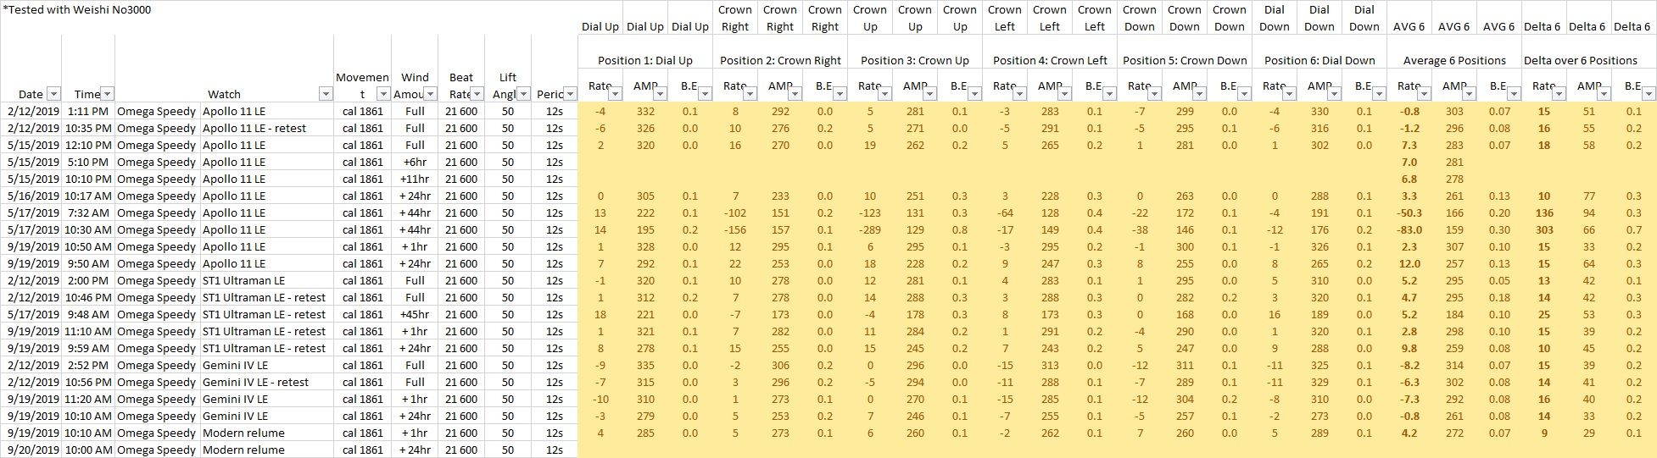Open the Period column filter dropdown
This screenshot has width=1657, height=458.
coord(569,94)
